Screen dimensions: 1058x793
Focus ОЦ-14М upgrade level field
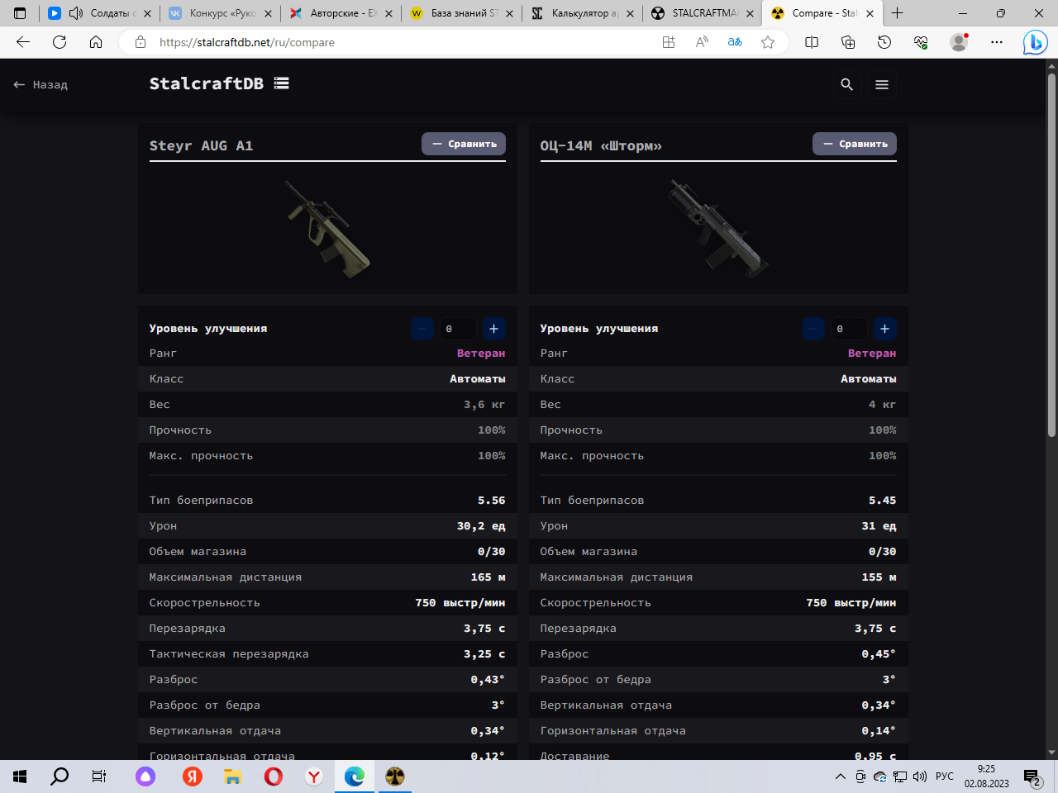pos(849,329)
